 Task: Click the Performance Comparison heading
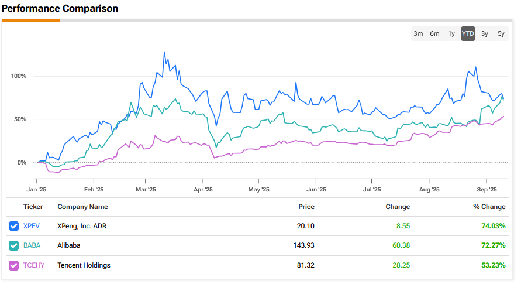60,8
